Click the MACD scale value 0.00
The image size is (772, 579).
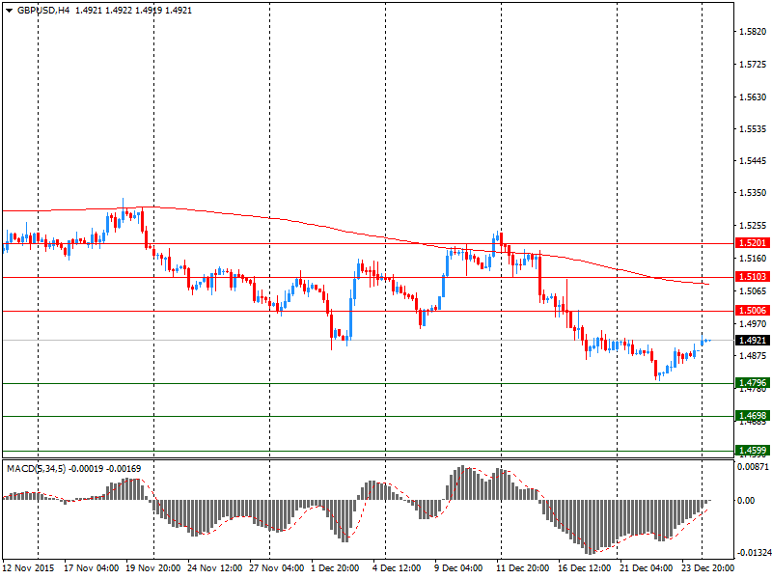click(746, 500)
